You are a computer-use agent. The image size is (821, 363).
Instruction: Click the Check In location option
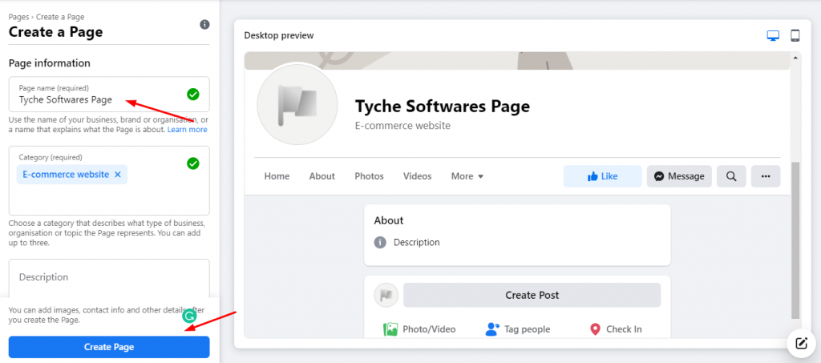(x=615, y=329)
